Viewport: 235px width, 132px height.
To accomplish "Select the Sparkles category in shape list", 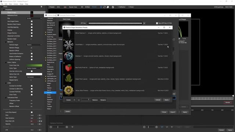I will [50, 99].
